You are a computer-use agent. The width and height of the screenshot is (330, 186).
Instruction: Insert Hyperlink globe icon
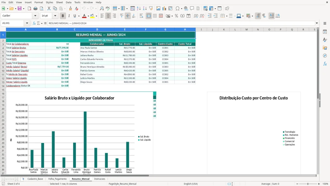(x=186, y=9)
